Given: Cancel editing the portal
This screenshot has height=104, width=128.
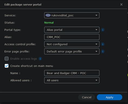Looking at the screenshot, I should coord(87,97).
